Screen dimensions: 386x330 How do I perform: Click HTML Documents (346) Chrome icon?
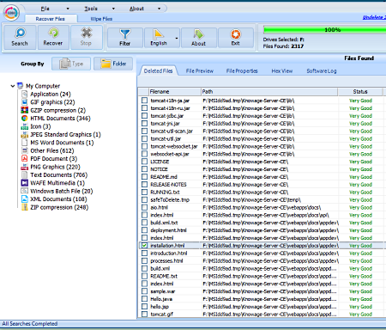pos(25,118)
